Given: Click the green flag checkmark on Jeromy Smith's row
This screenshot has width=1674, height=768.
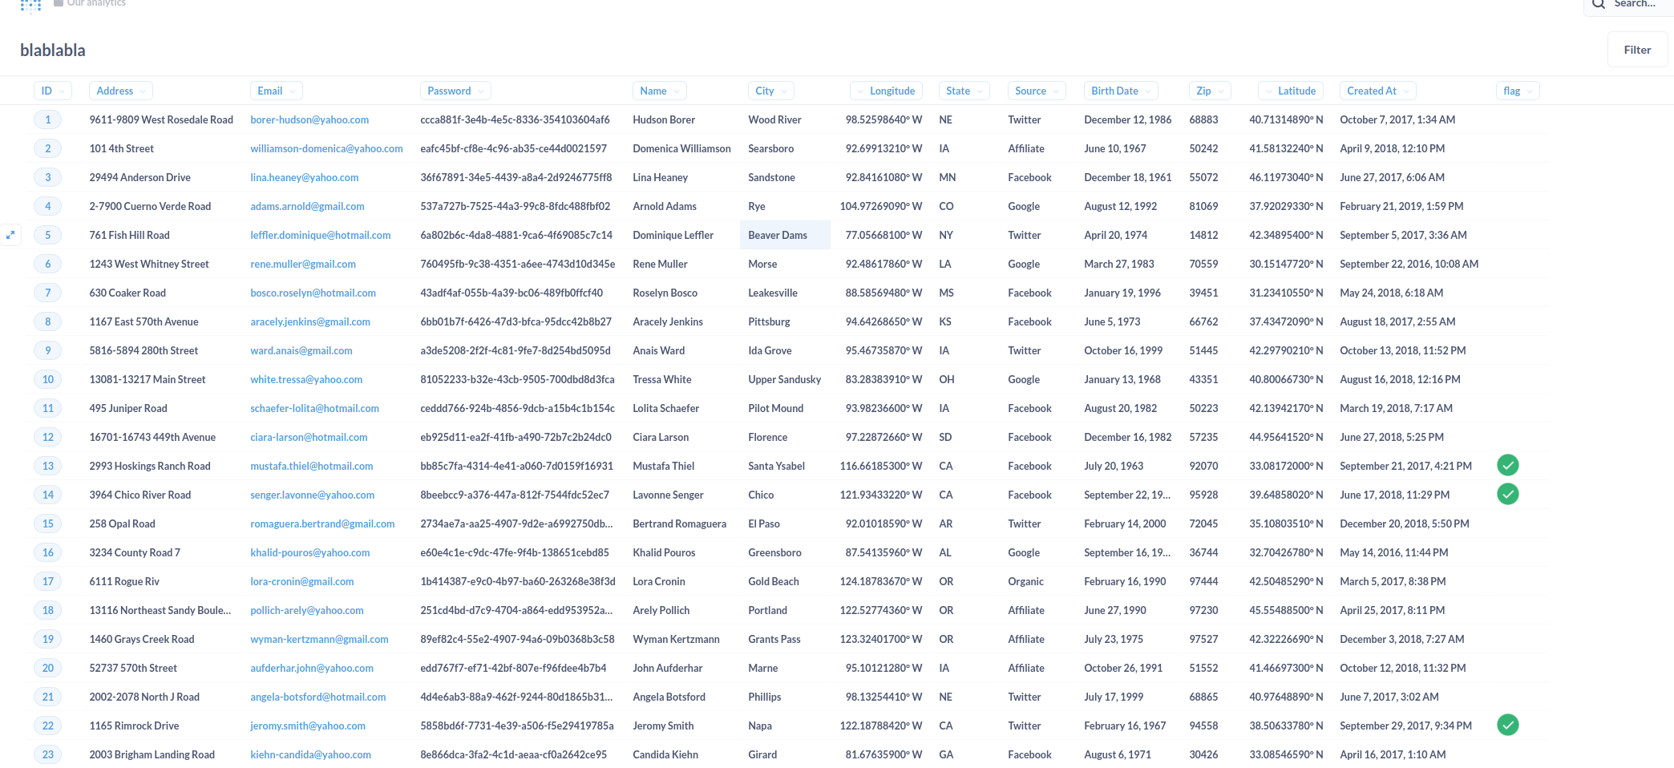Looking at the screenshot, I should tap(1508, 725).
